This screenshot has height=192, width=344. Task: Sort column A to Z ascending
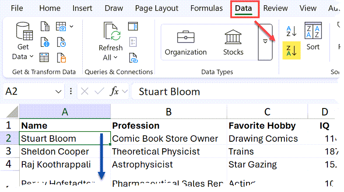coord(291,31)
